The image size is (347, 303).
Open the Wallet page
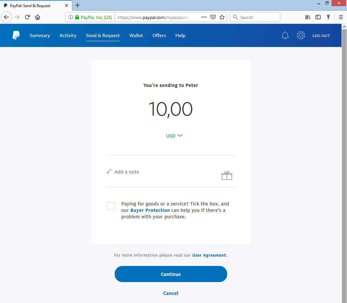pyautogui.click(x=136, y=35)
